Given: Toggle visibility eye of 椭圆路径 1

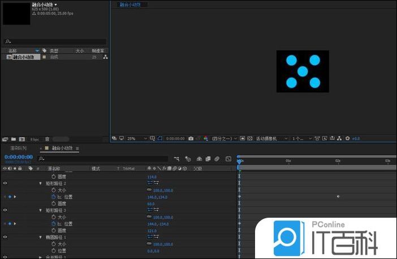Looking at the screenshot, I should click(x=5, y=237).
